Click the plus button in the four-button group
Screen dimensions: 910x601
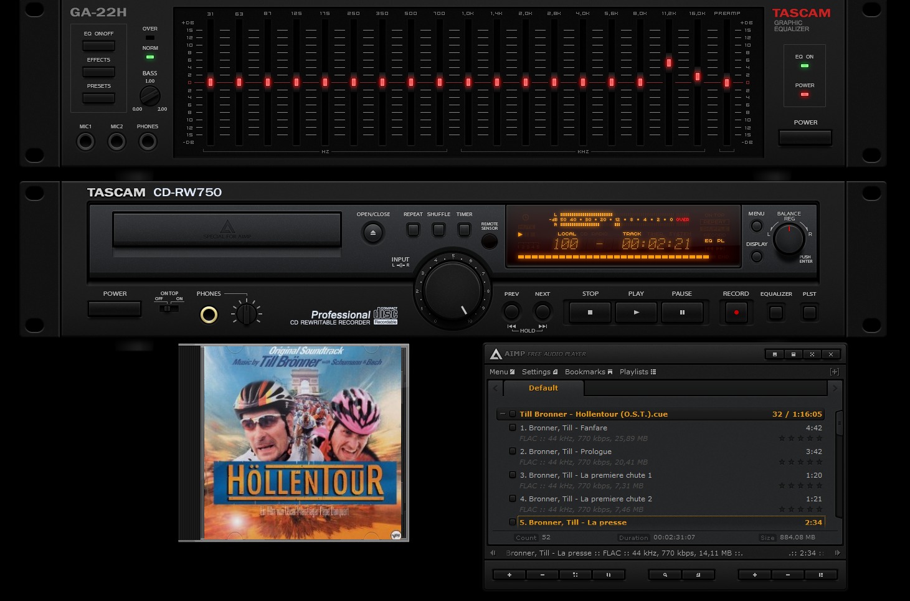510,575
